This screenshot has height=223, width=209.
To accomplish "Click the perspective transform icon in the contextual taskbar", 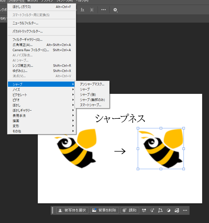I will click(x=161, y=210).
